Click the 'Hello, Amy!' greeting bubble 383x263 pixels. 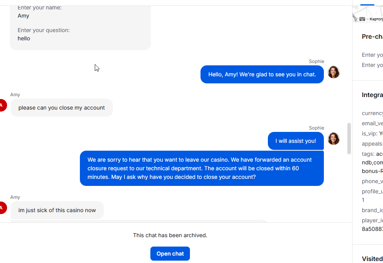(x=262, y=74)
